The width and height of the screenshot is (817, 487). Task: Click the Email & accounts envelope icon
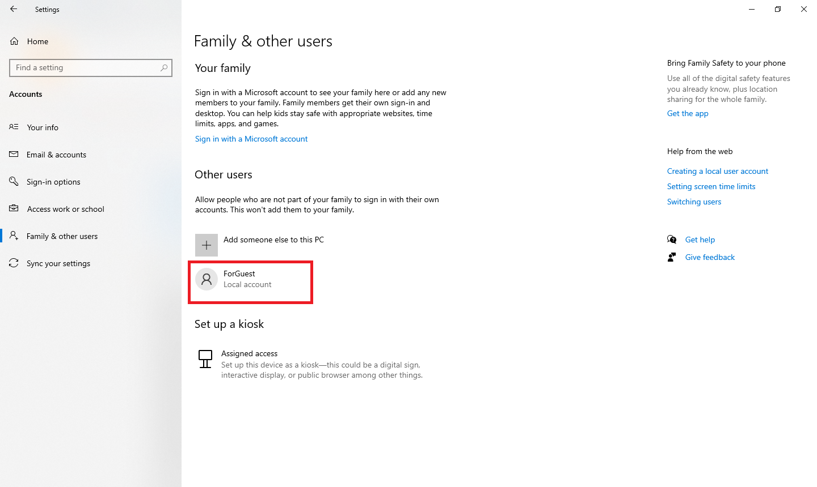(14, 154)
